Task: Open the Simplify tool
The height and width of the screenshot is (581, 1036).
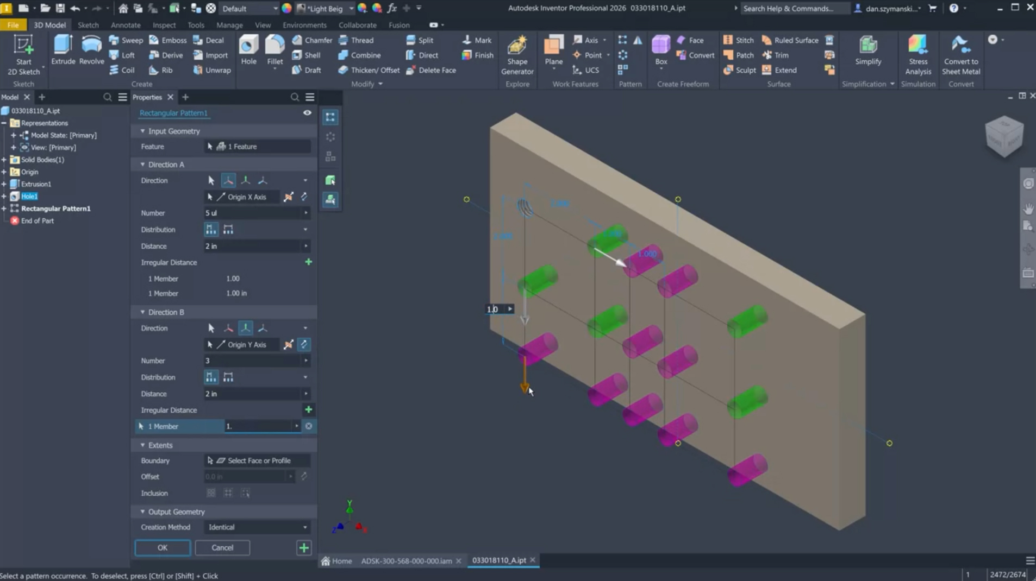Action: 868,50
